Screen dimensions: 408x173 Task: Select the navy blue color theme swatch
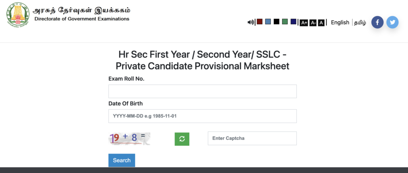pyautogui.click(x=294, y=21)
